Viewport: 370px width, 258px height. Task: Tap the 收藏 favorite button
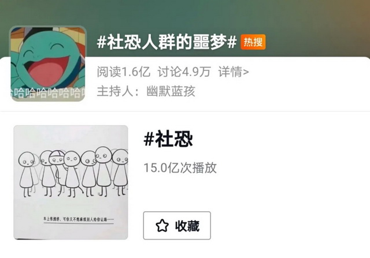[x=177, y=226]
